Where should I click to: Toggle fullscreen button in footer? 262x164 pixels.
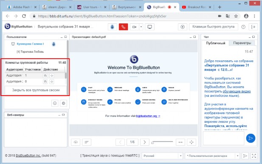[254, 156]
